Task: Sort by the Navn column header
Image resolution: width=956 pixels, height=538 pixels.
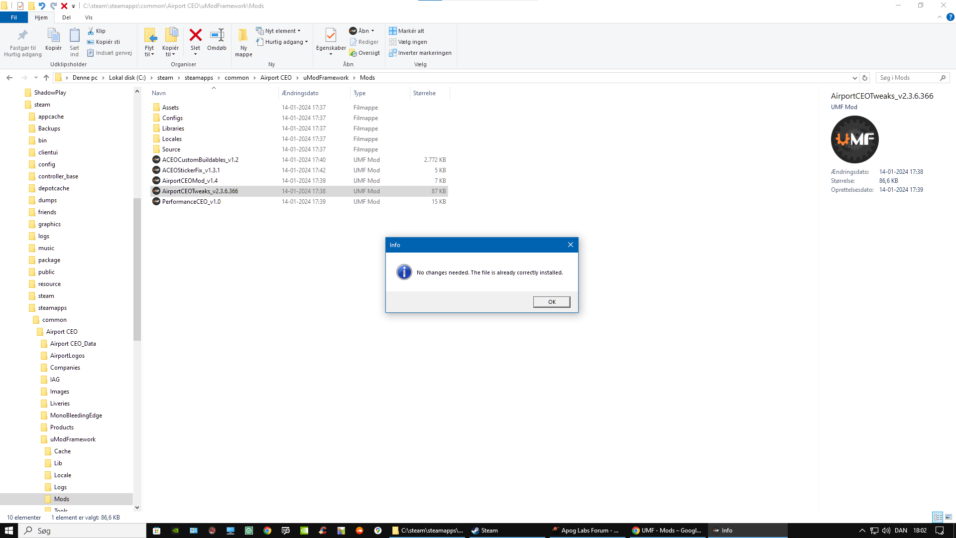Action: (159, 93)
